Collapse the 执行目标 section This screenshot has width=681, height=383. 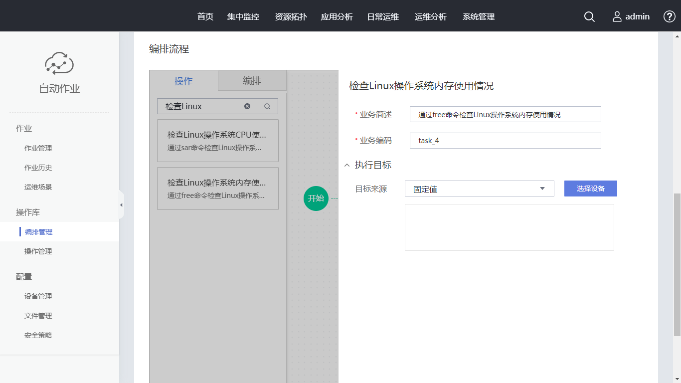pos(347,166)
